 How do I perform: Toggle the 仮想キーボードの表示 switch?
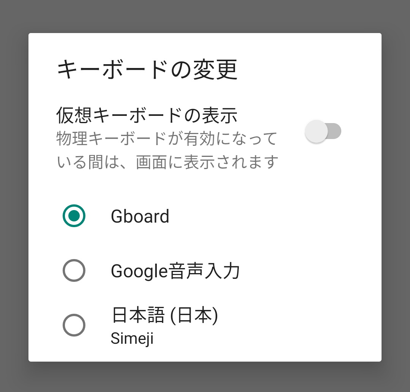[x=323, y=131]
